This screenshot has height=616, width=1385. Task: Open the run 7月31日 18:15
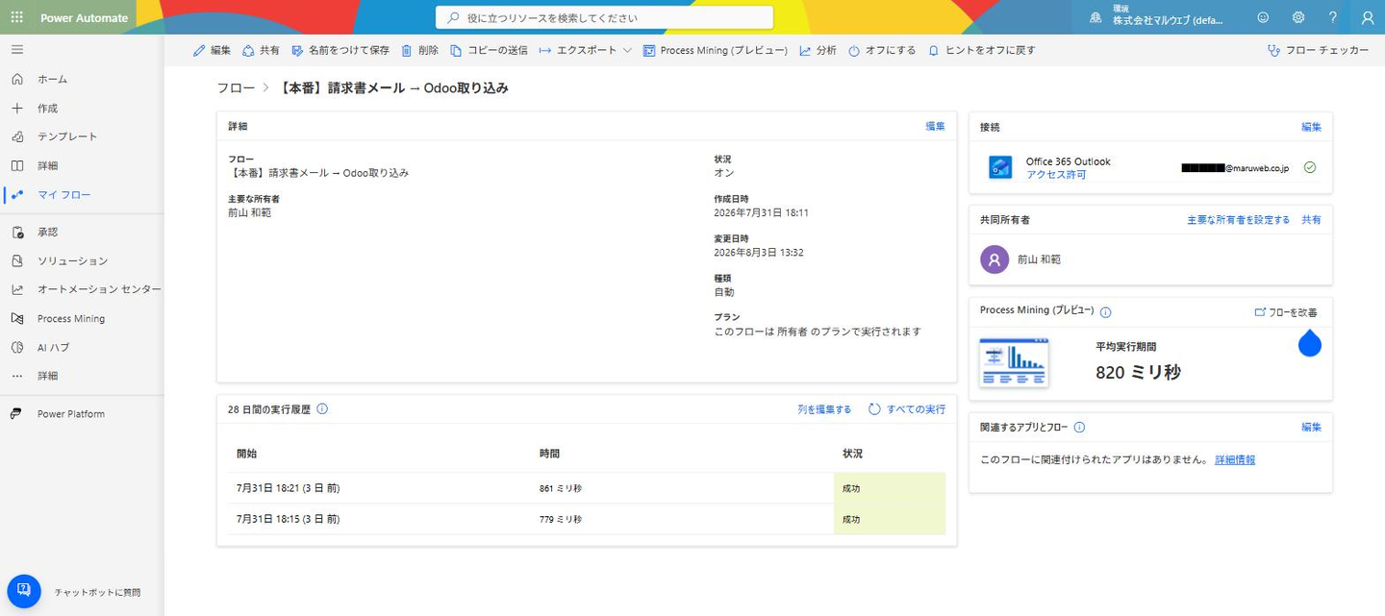click(x=288, y=519)
